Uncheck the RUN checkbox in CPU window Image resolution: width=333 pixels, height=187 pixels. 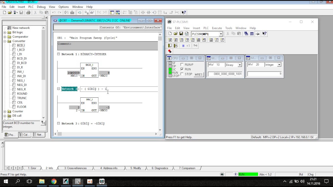(182, 69)
